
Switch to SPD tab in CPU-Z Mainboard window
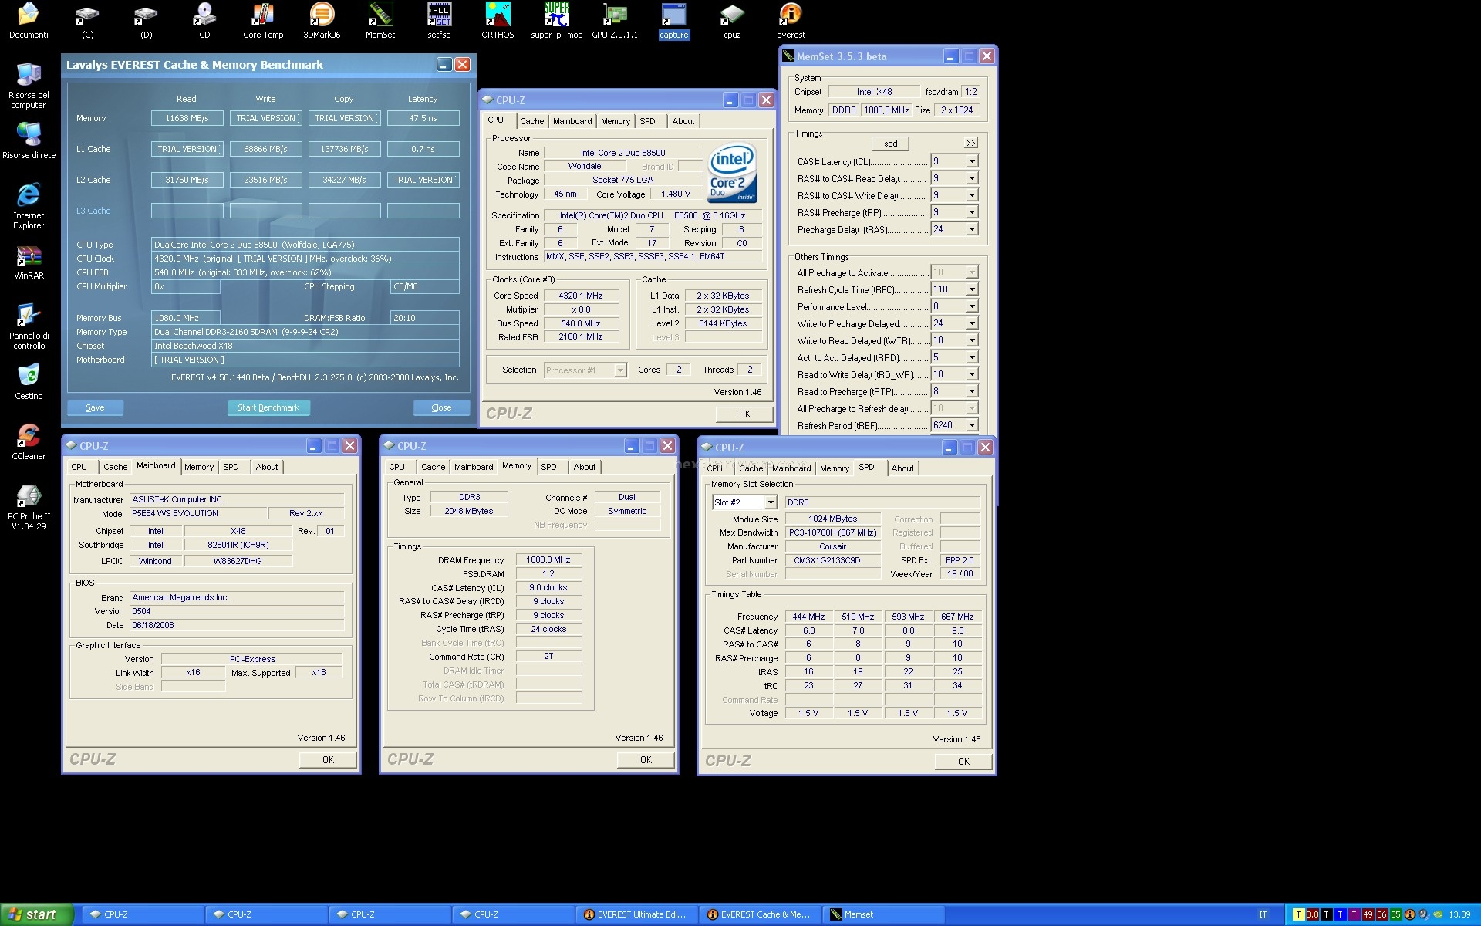[231, 467]
